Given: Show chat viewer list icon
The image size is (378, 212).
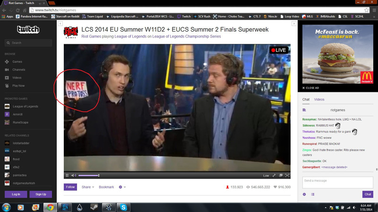Looking at the screenshot, I should pyautogui.click(x=313, y=195).
